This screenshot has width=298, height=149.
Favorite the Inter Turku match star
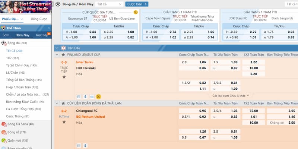click(x=64, y=77)
